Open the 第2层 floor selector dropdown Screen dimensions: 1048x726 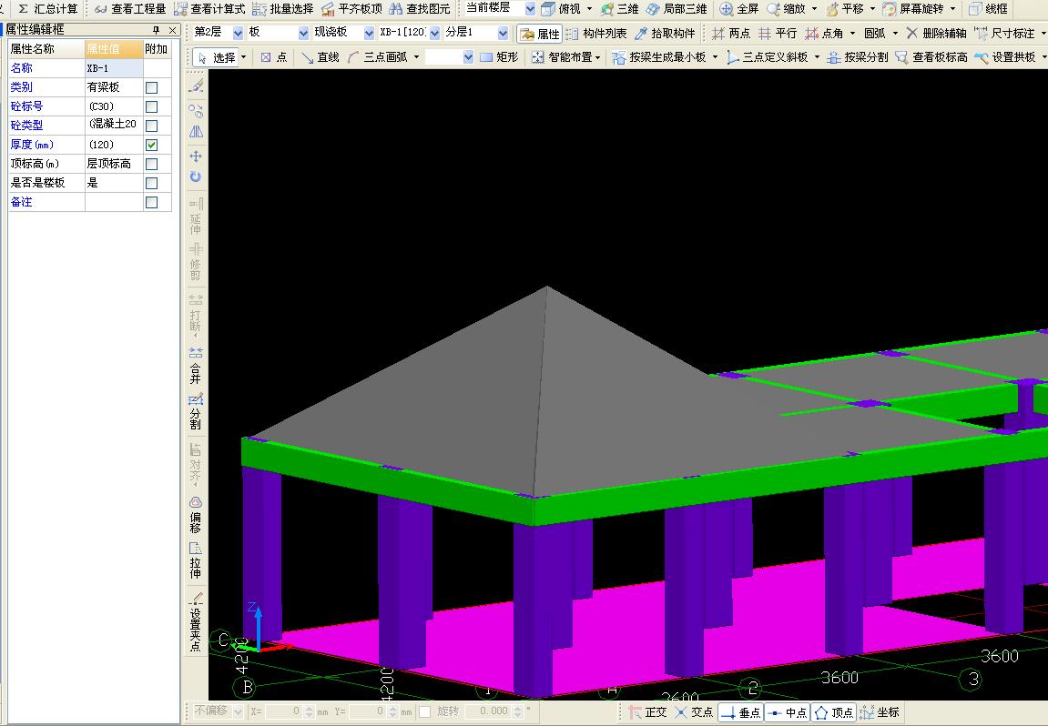(238, 33)
